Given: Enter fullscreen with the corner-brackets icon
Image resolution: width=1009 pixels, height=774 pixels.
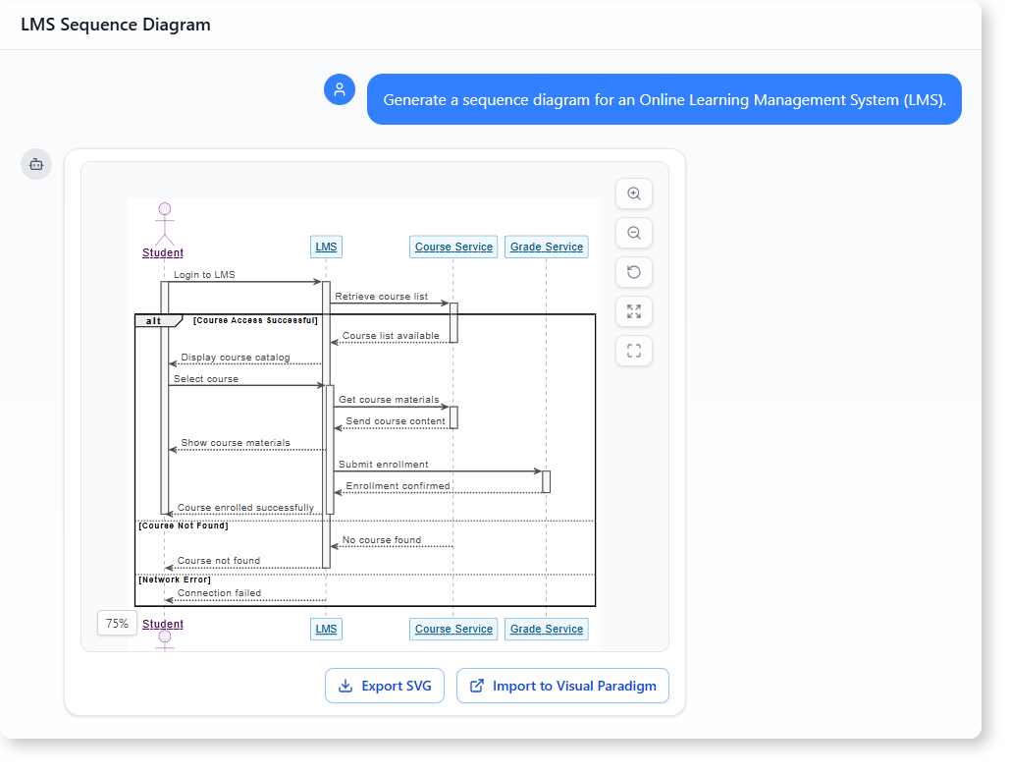Looking at the screenshot, I should pos(634,351).
